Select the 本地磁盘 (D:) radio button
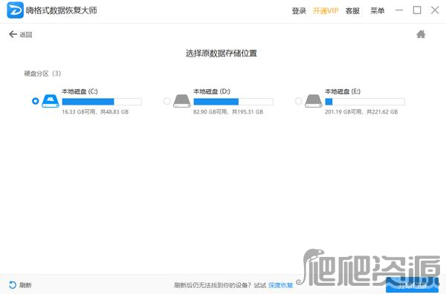This screenshot has width=446, height=294. pos(167,101)
